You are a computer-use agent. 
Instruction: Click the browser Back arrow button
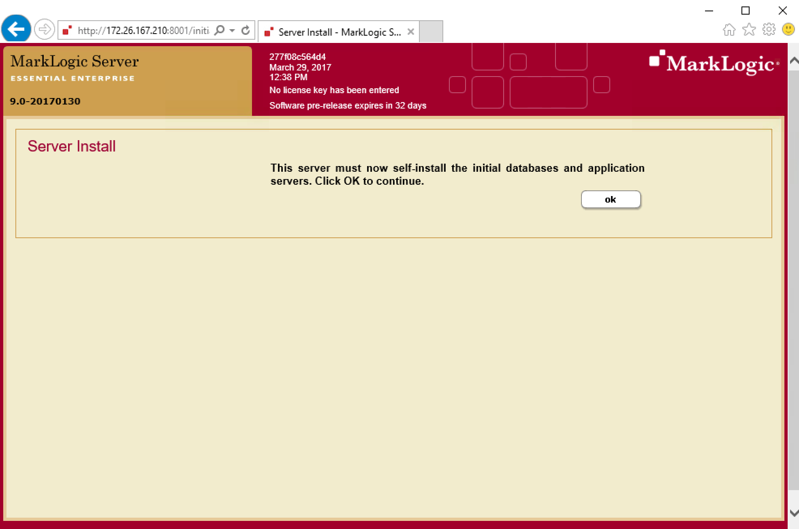coord(16,29)
